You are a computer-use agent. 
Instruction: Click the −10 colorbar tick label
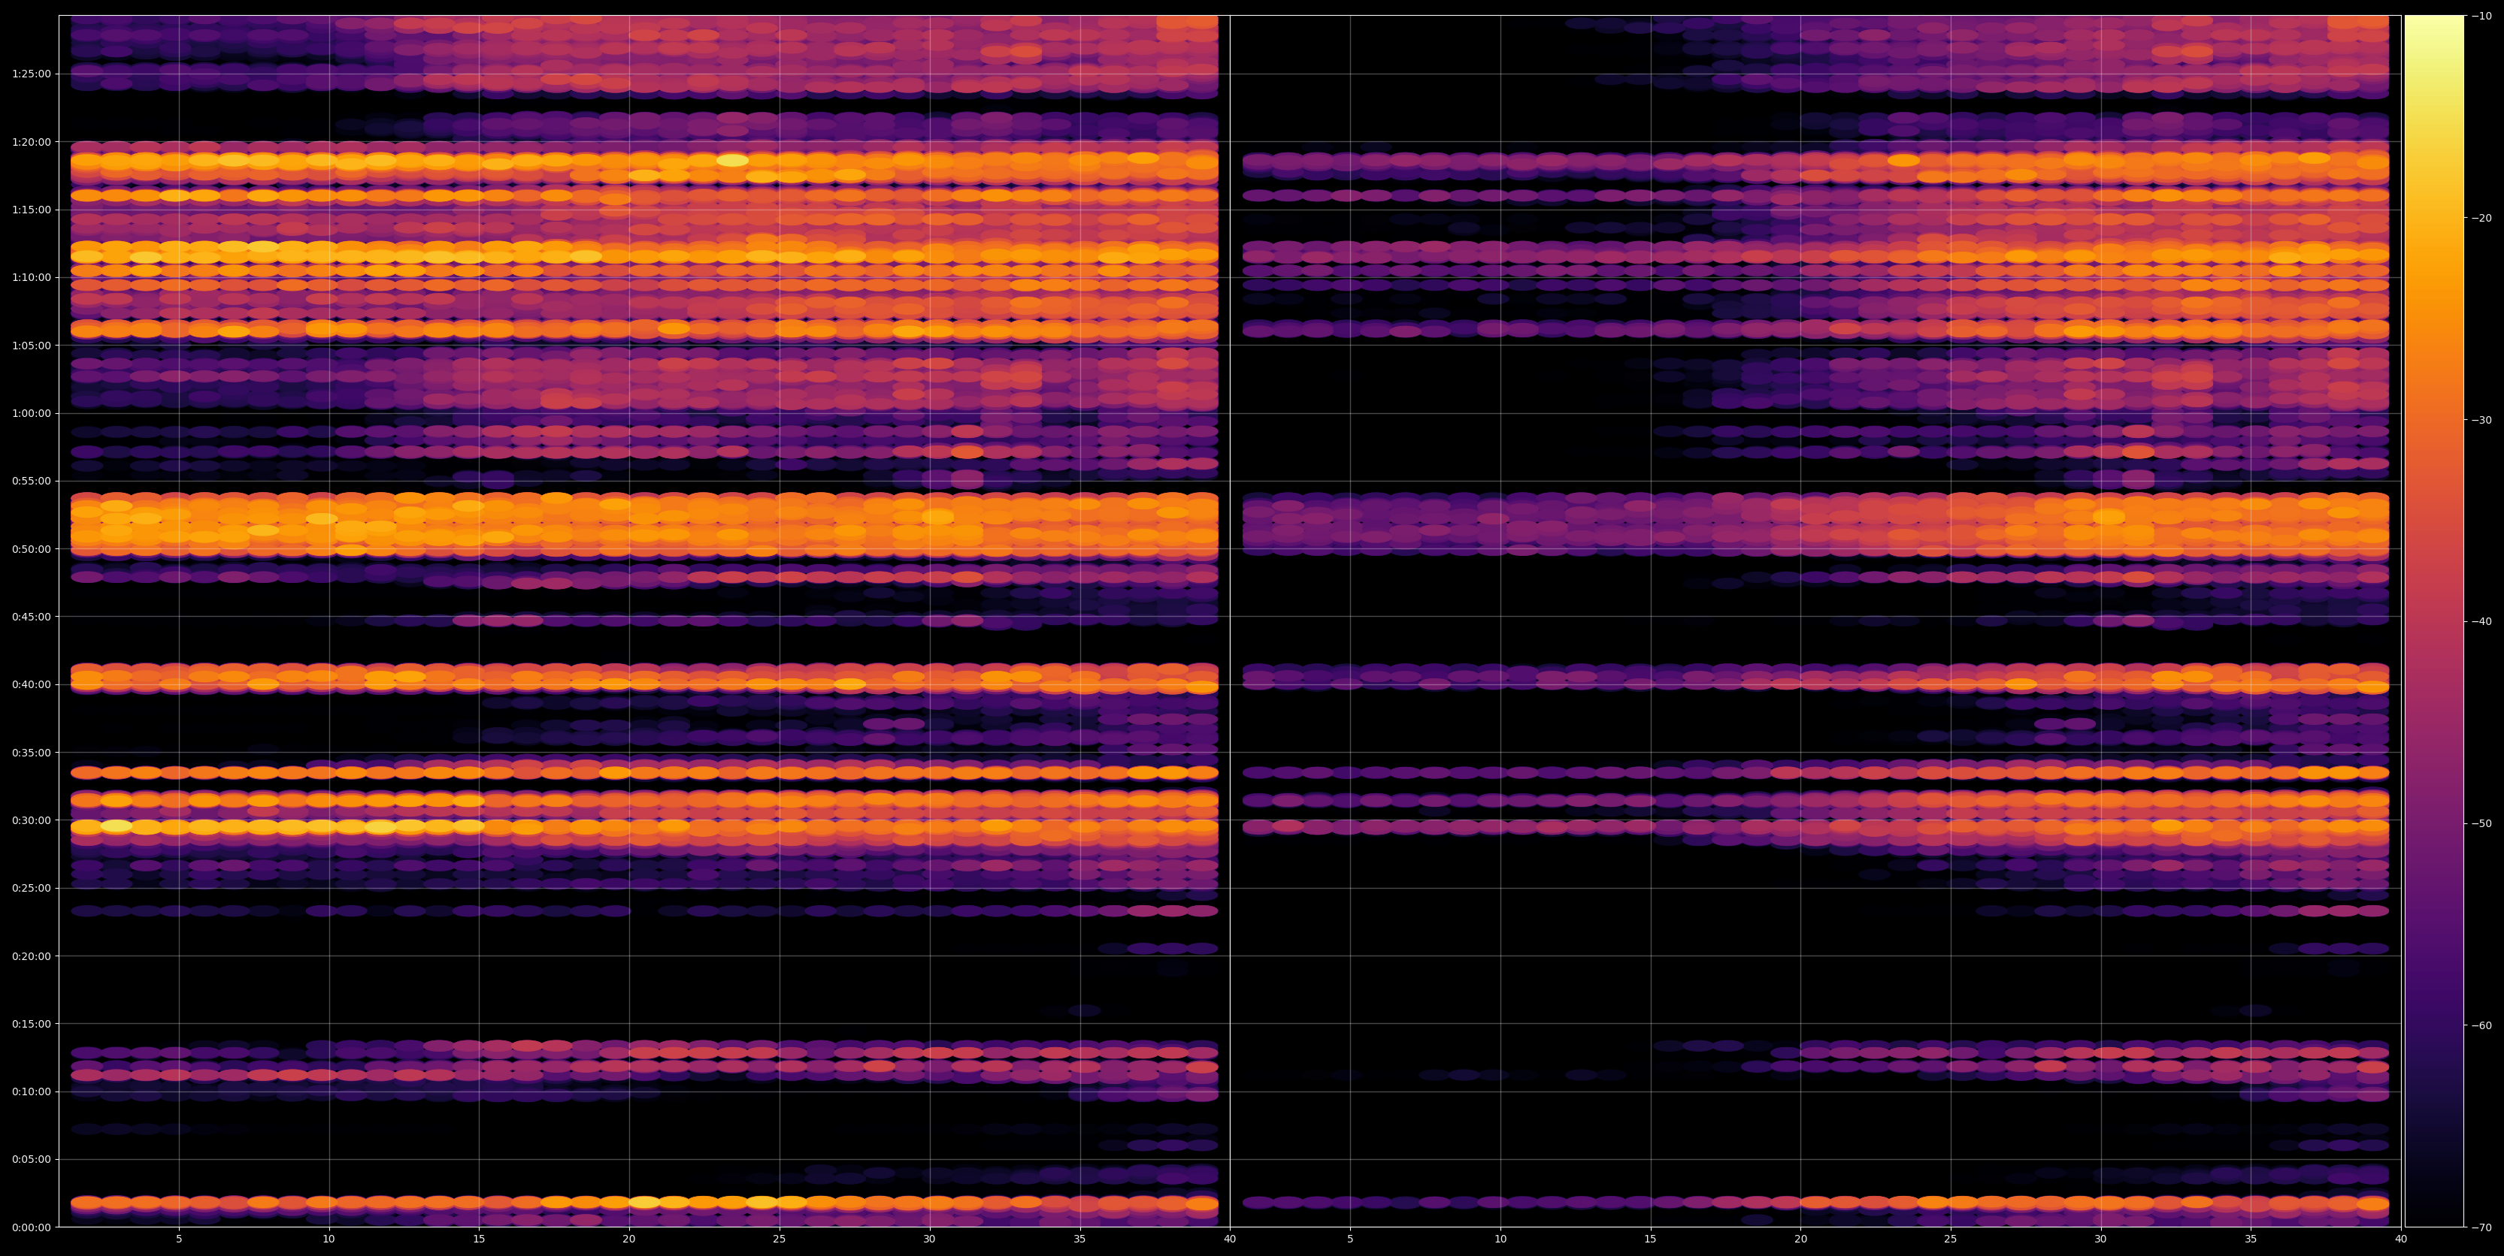[x=2481, y=16]
